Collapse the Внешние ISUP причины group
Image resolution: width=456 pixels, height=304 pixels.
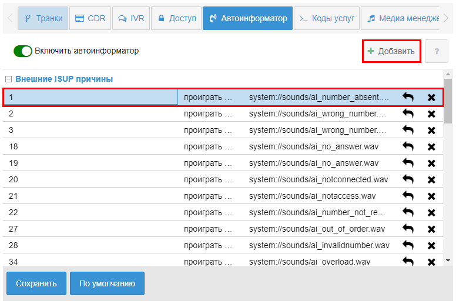[x=8, y=79]
